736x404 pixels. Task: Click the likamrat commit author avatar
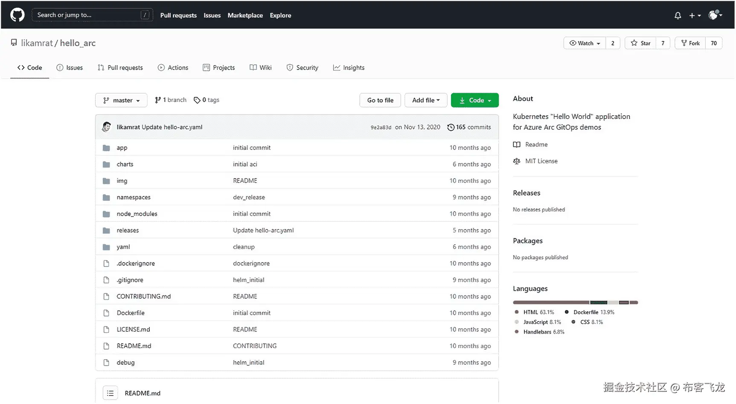106,127
